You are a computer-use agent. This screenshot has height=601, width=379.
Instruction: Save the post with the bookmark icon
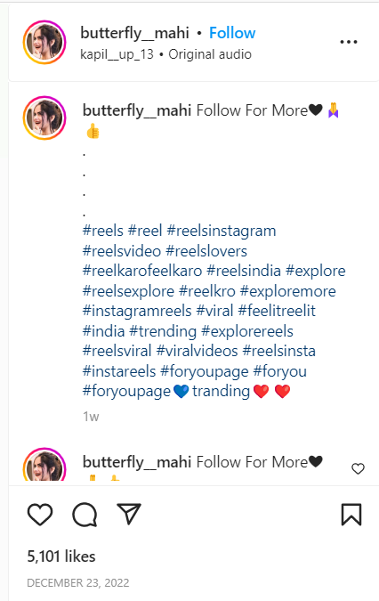[x=351, y=515]
